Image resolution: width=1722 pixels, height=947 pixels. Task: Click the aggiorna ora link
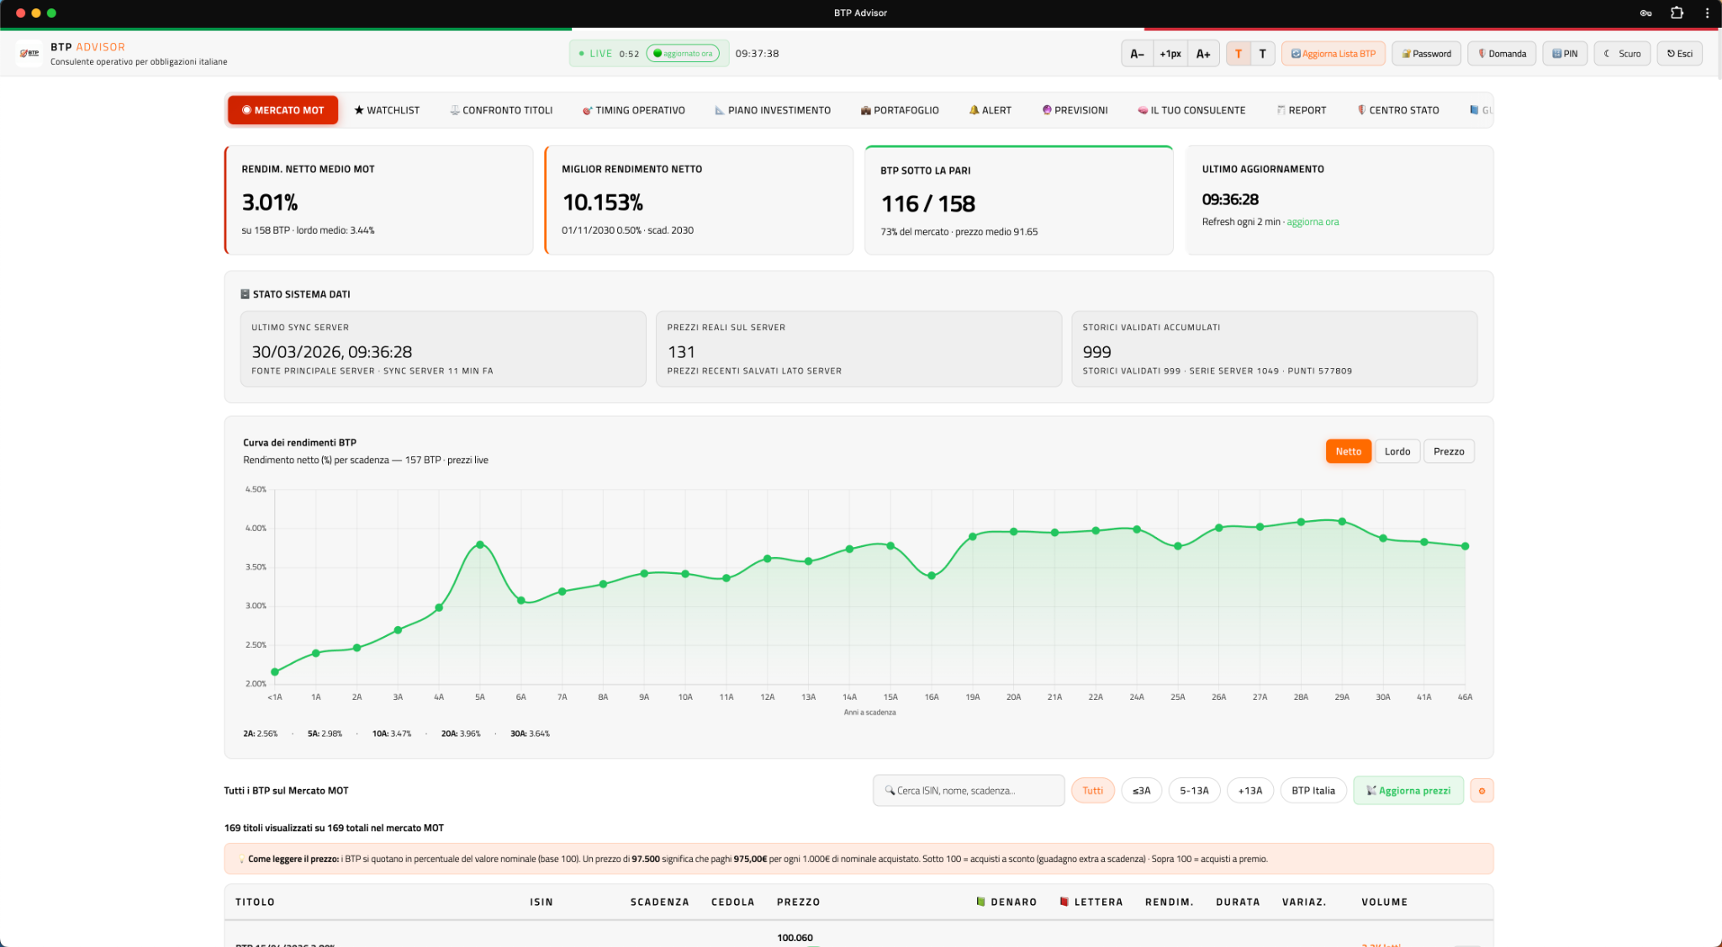pos(1313,222)
